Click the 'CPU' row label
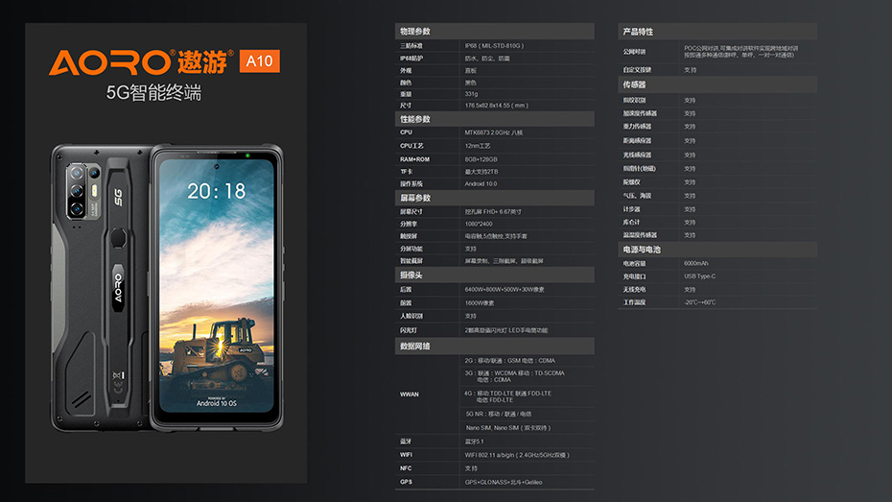This screenshot has width=892, height=502. coord(406,132)
